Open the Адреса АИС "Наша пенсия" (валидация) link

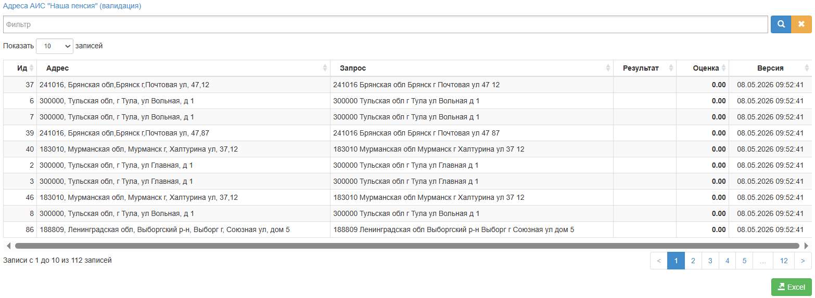(x=72, y=6)
